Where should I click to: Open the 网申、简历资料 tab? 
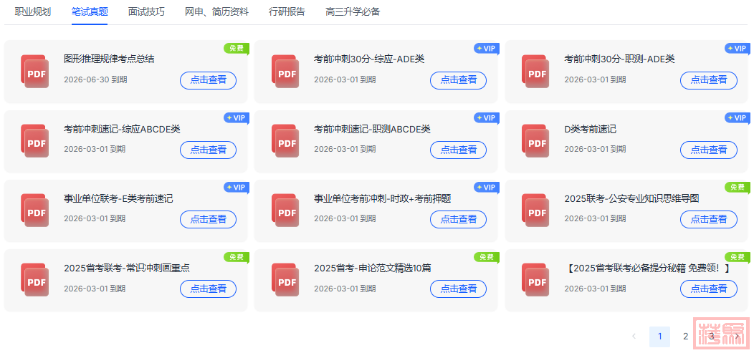coord(216,11)
